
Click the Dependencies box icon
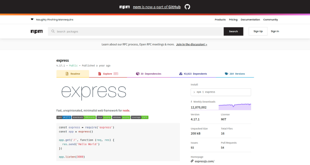pos(138,74)
